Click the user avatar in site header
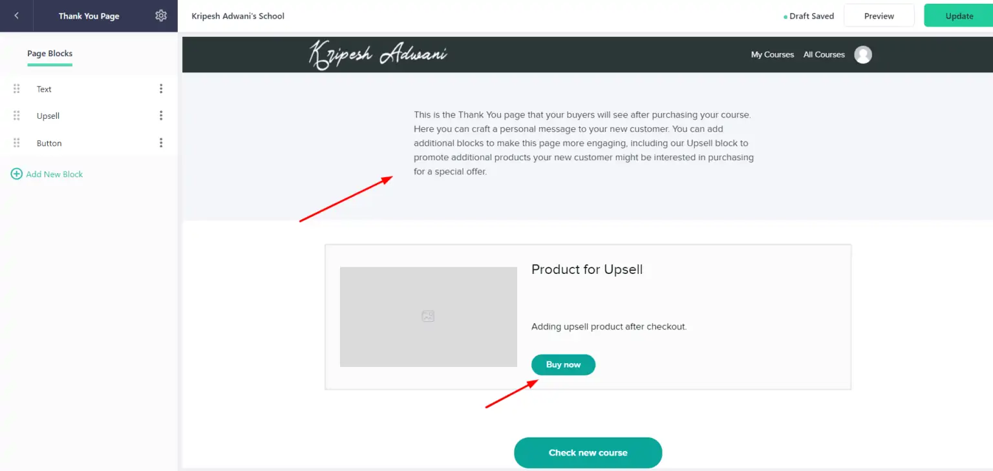 click(863, 55)
